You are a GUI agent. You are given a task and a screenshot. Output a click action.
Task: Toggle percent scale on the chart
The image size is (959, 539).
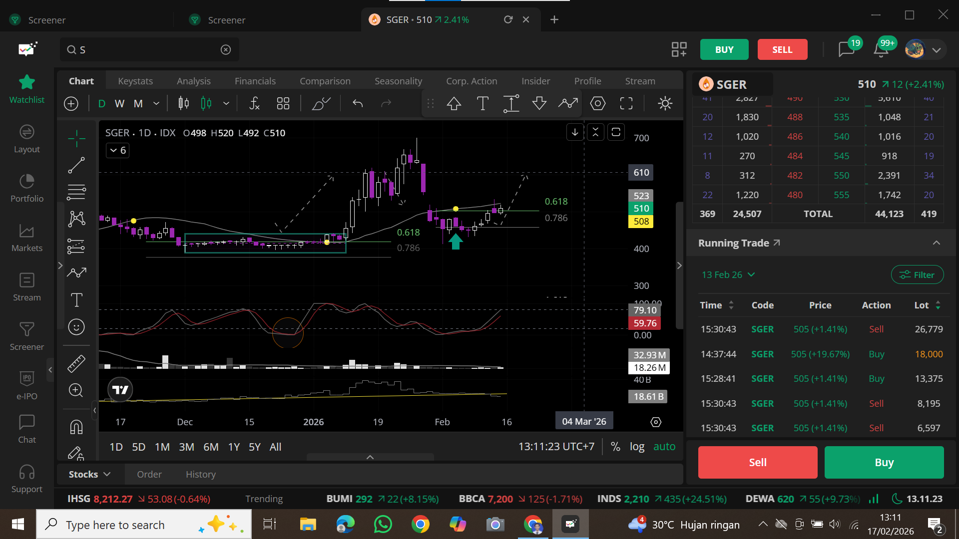(x=615, y=447)
